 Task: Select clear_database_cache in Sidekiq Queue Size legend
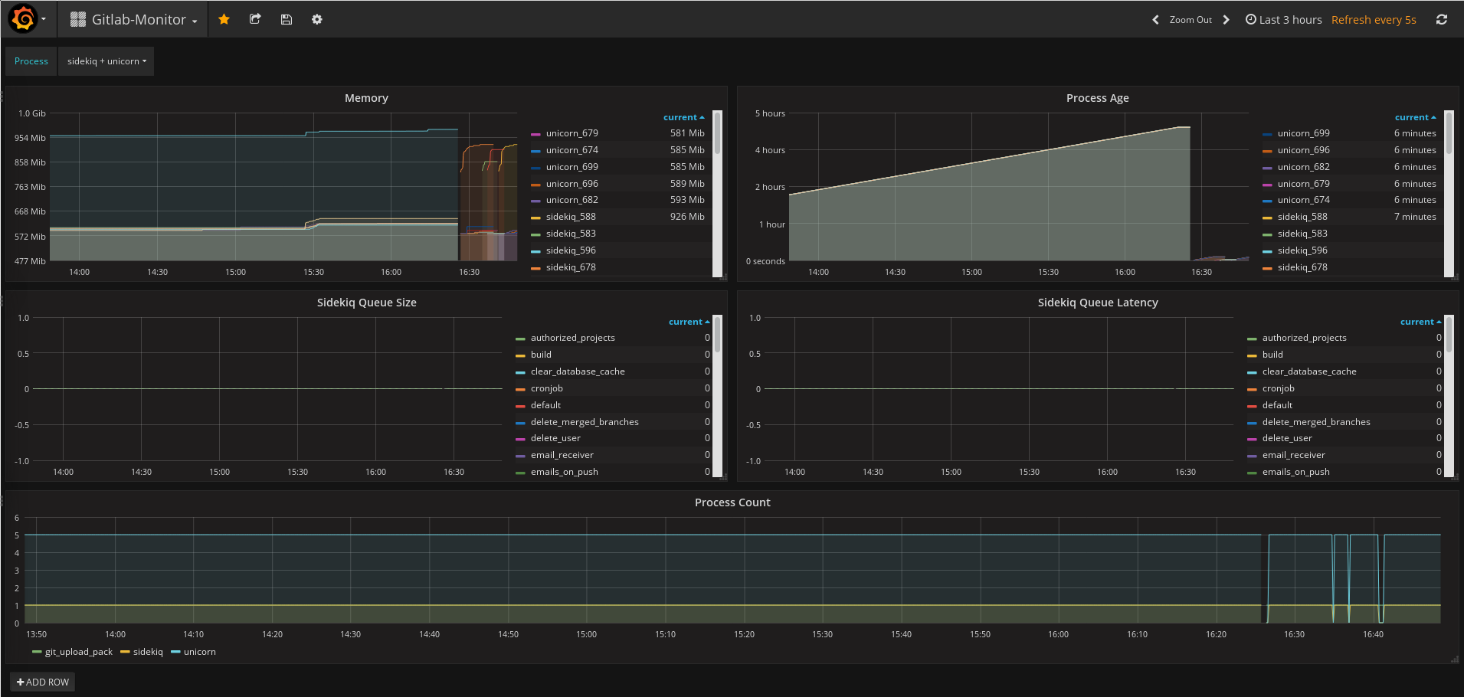[578, 371]
